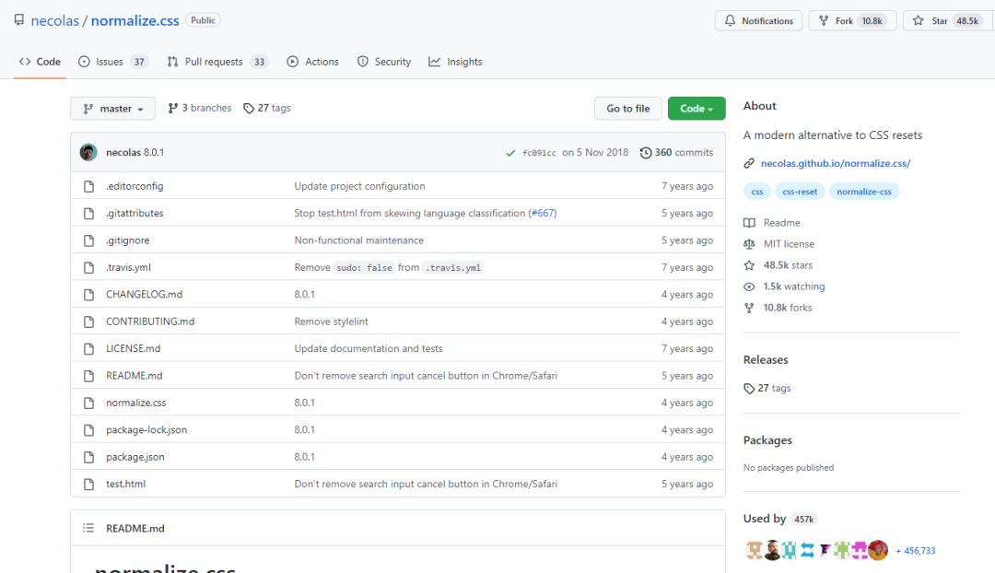The width and height of the screenshot is (995, 573).
Task: Open commit hash fc091cc
Action: point(539,153)
